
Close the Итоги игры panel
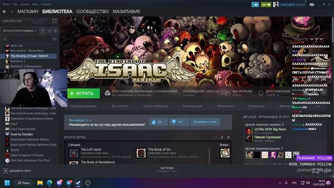tap(229, 137)
